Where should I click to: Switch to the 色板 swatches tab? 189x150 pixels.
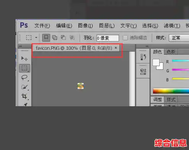pyautogui.click(x=171, y=52)
